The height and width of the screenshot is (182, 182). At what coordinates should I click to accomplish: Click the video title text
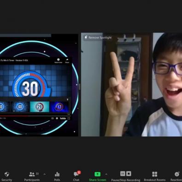(14, 60)
